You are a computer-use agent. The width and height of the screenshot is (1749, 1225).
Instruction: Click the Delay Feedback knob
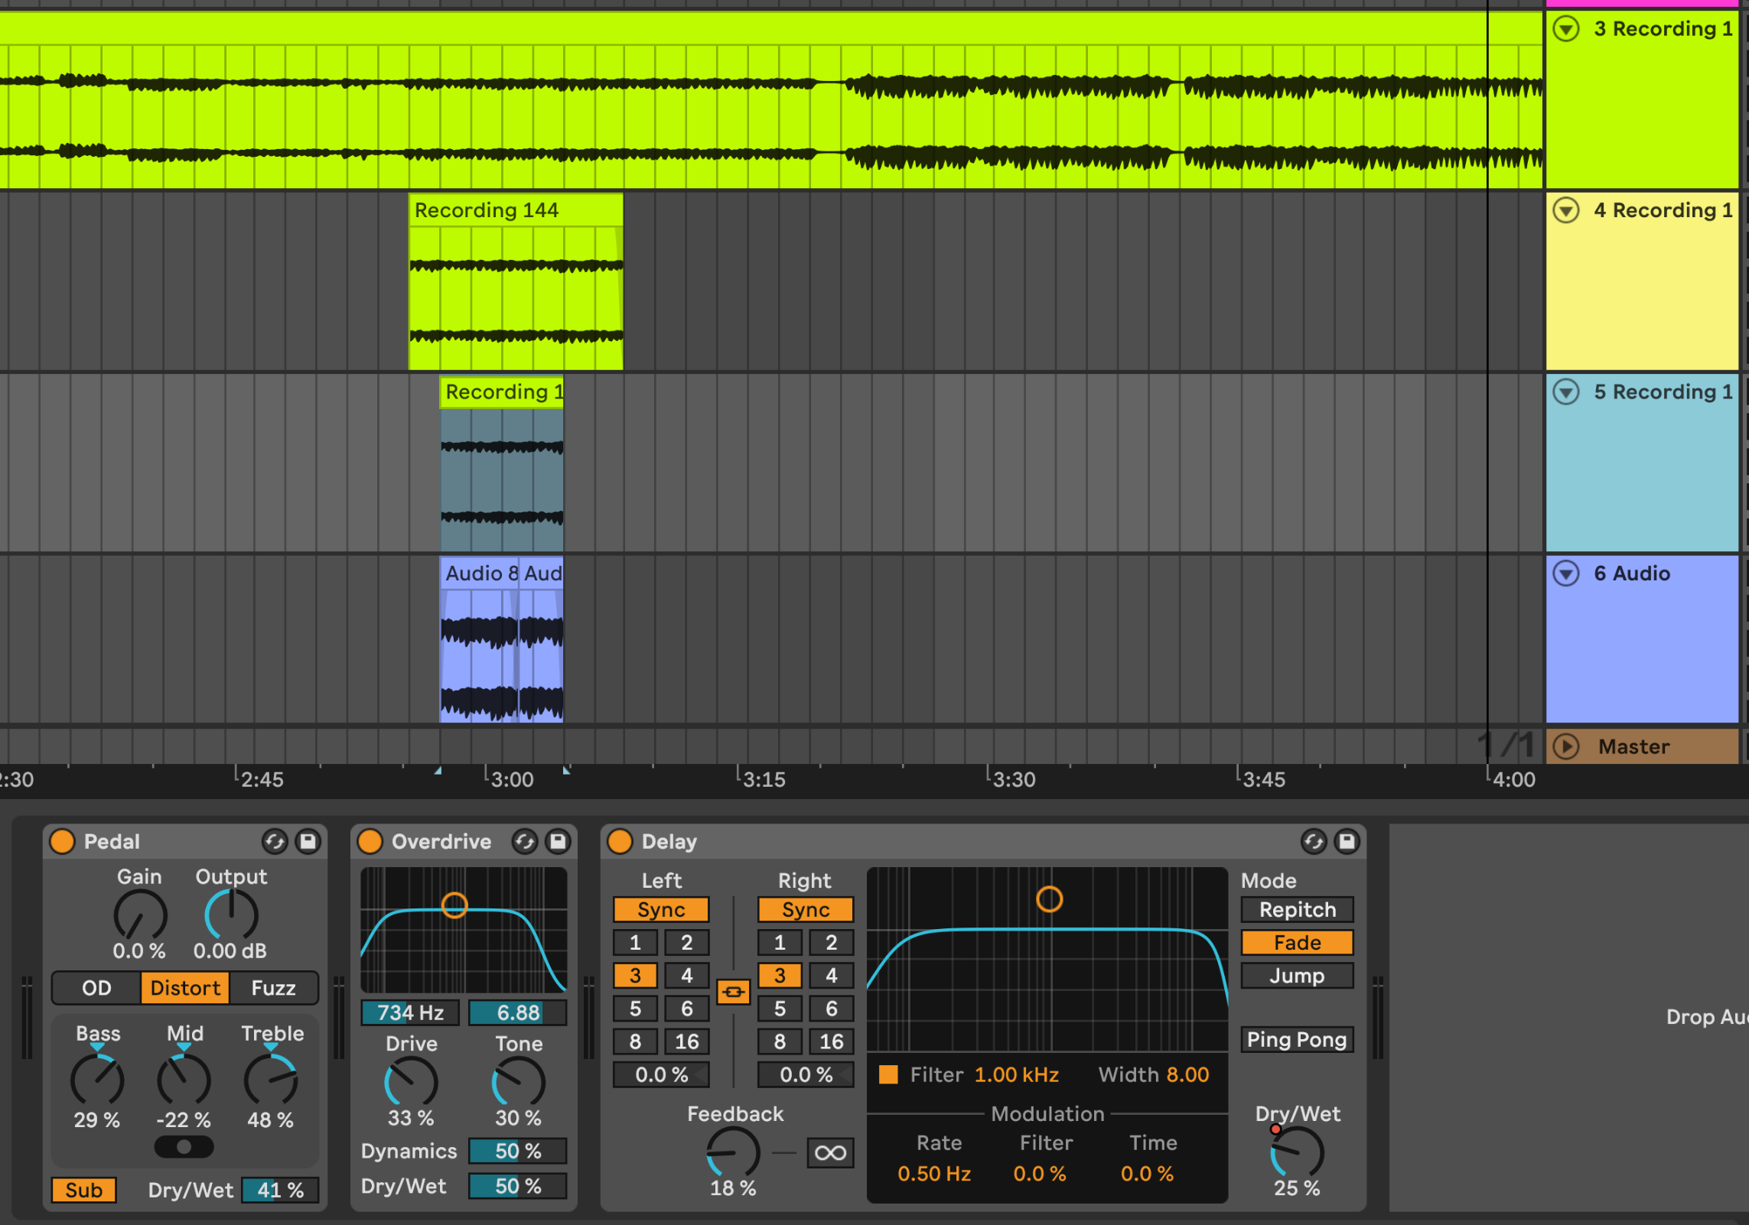[x=733, y=1152]
